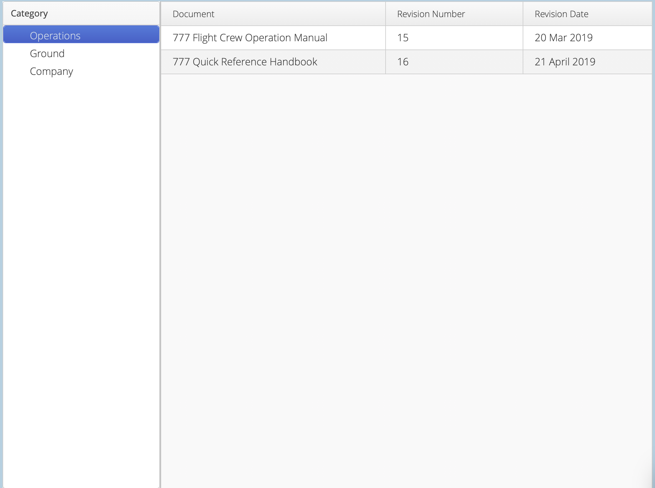Select the Ground category
Viewport: 655px width, 488px height.
(47, 53)
